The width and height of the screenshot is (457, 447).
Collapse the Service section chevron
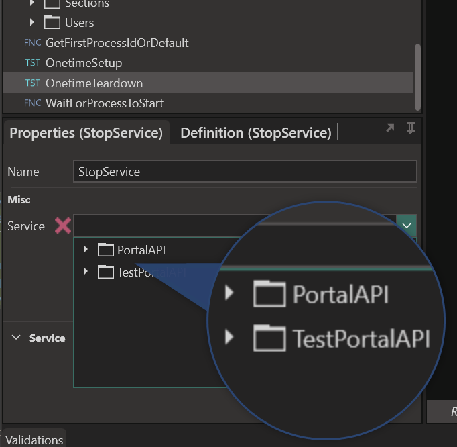pyautogui.click(x=17, y=338)
